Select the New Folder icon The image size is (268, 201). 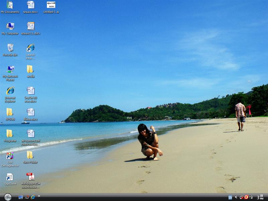(30, 155)
